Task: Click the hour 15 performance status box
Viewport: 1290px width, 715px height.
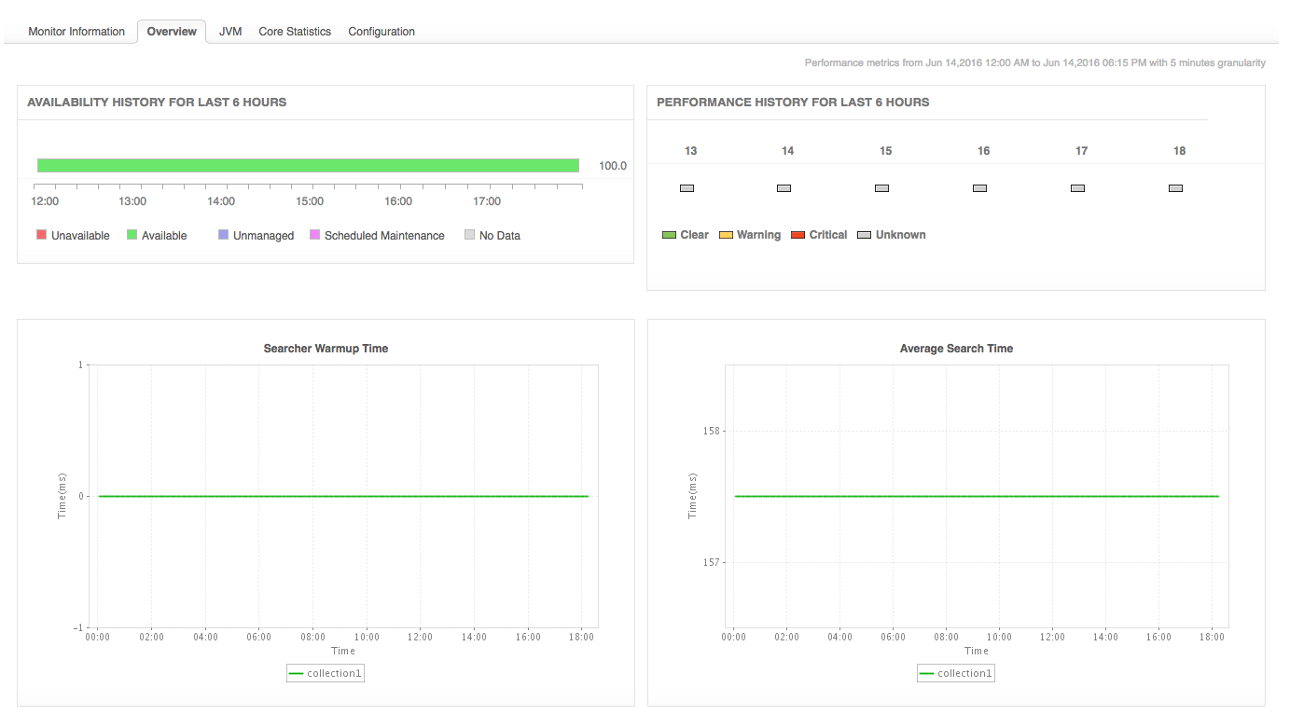Action: click(881, 188)
